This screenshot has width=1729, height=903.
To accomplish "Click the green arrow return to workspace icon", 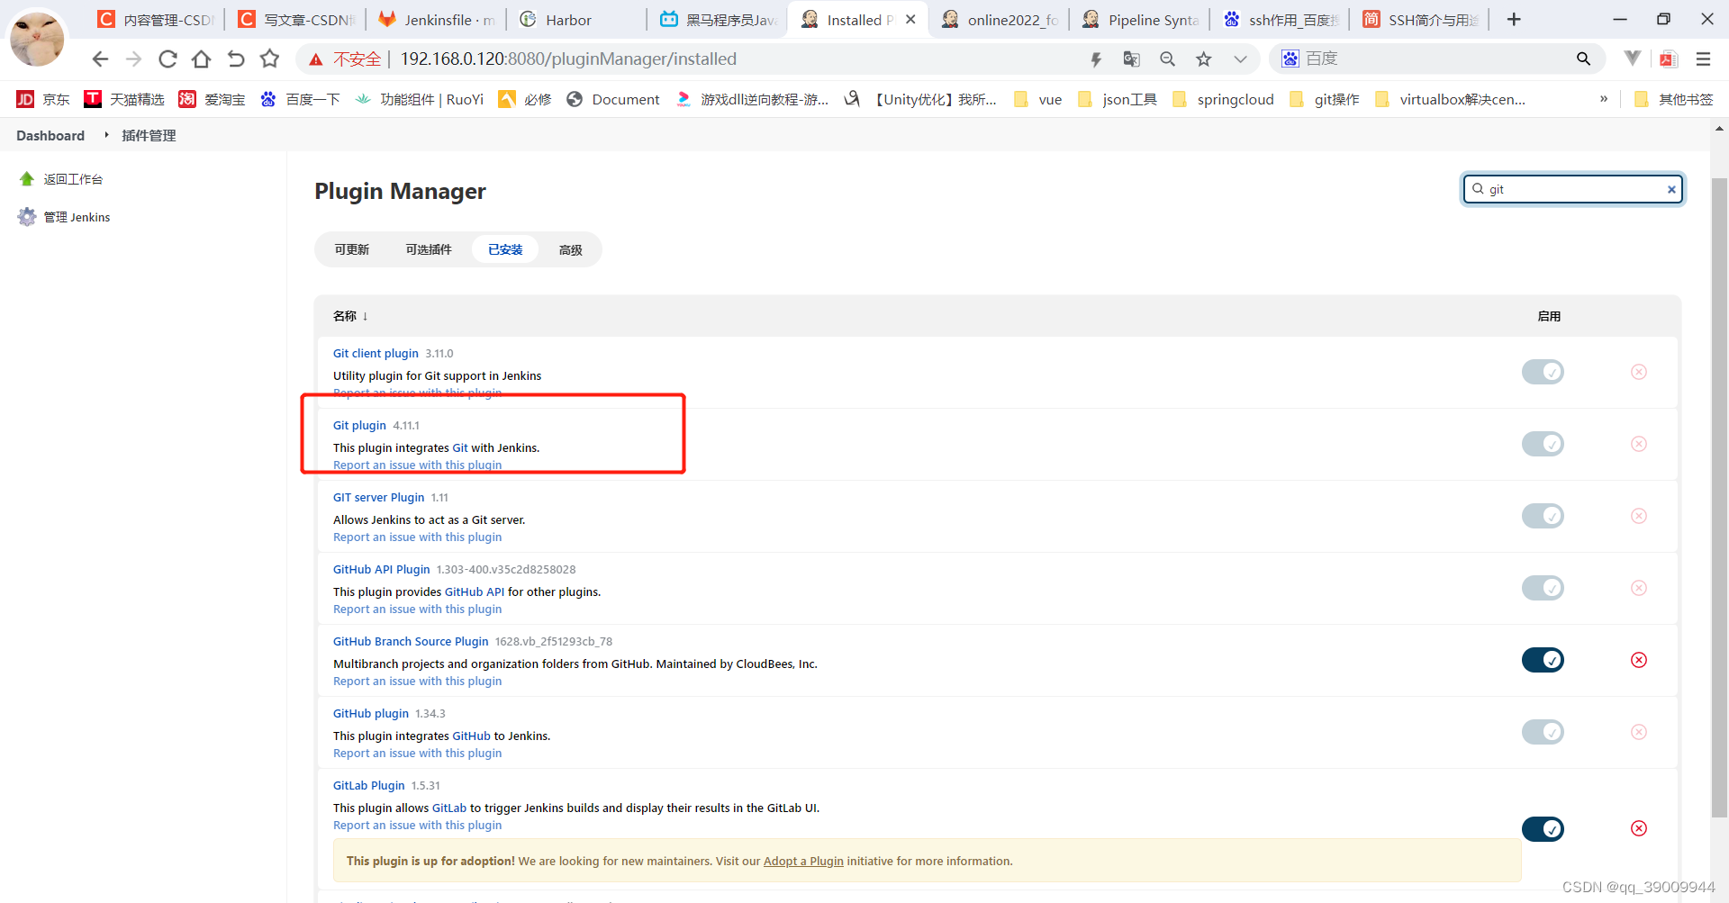I will 27,179.
